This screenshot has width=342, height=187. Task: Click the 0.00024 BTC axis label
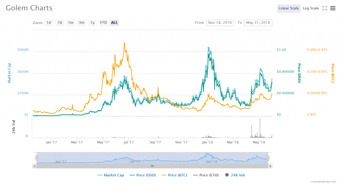point(317,50)
